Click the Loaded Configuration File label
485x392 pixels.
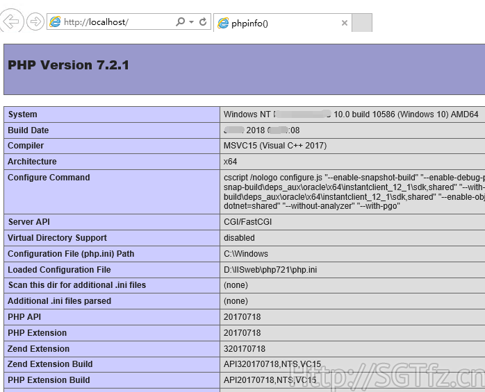pyautogui.click(x=59, y=270)
